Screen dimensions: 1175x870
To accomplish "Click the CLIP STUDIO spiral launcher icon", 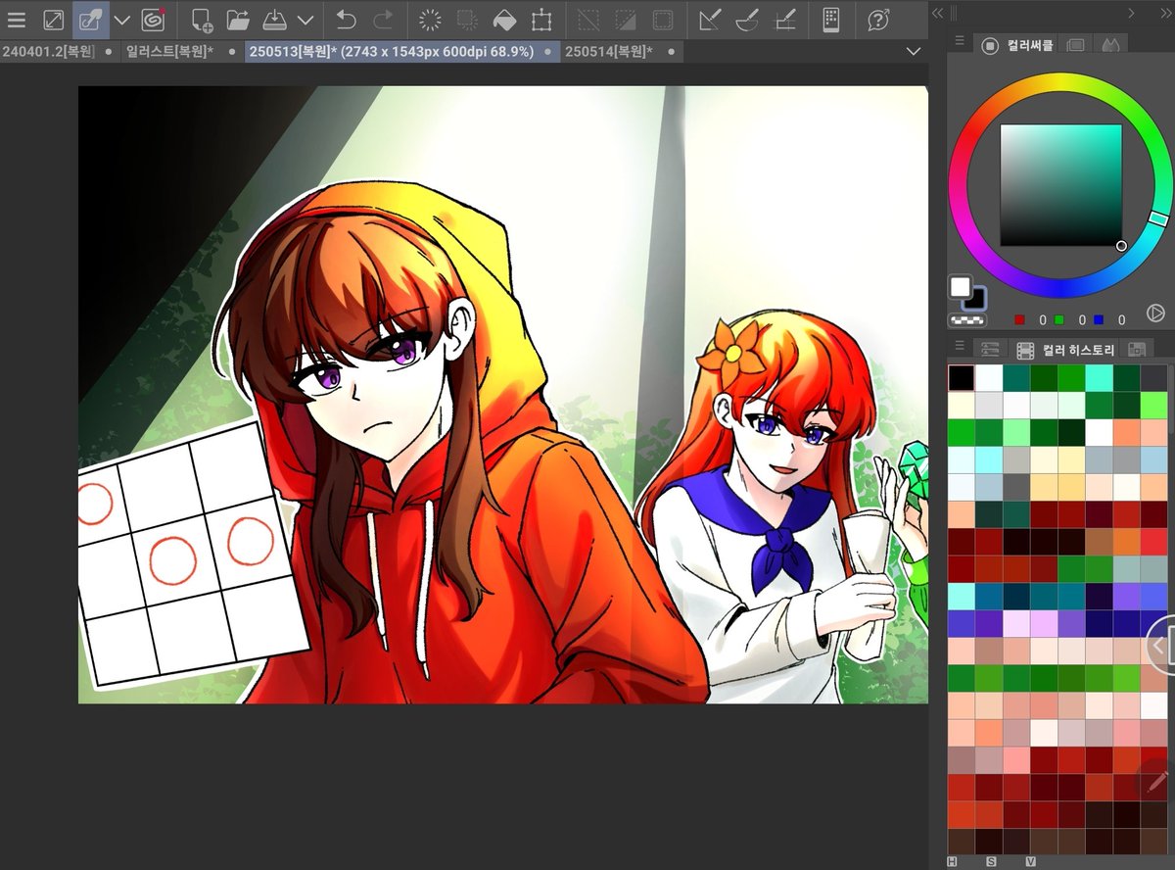I will click(153, 20).
